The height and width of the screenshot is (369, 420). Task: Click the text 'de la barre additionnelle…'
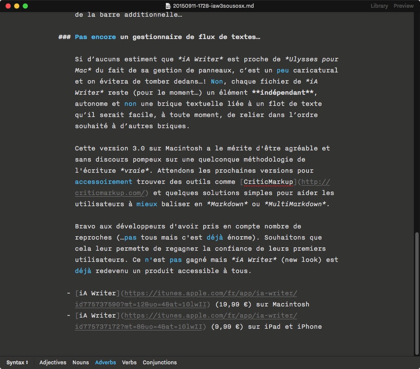128,15
